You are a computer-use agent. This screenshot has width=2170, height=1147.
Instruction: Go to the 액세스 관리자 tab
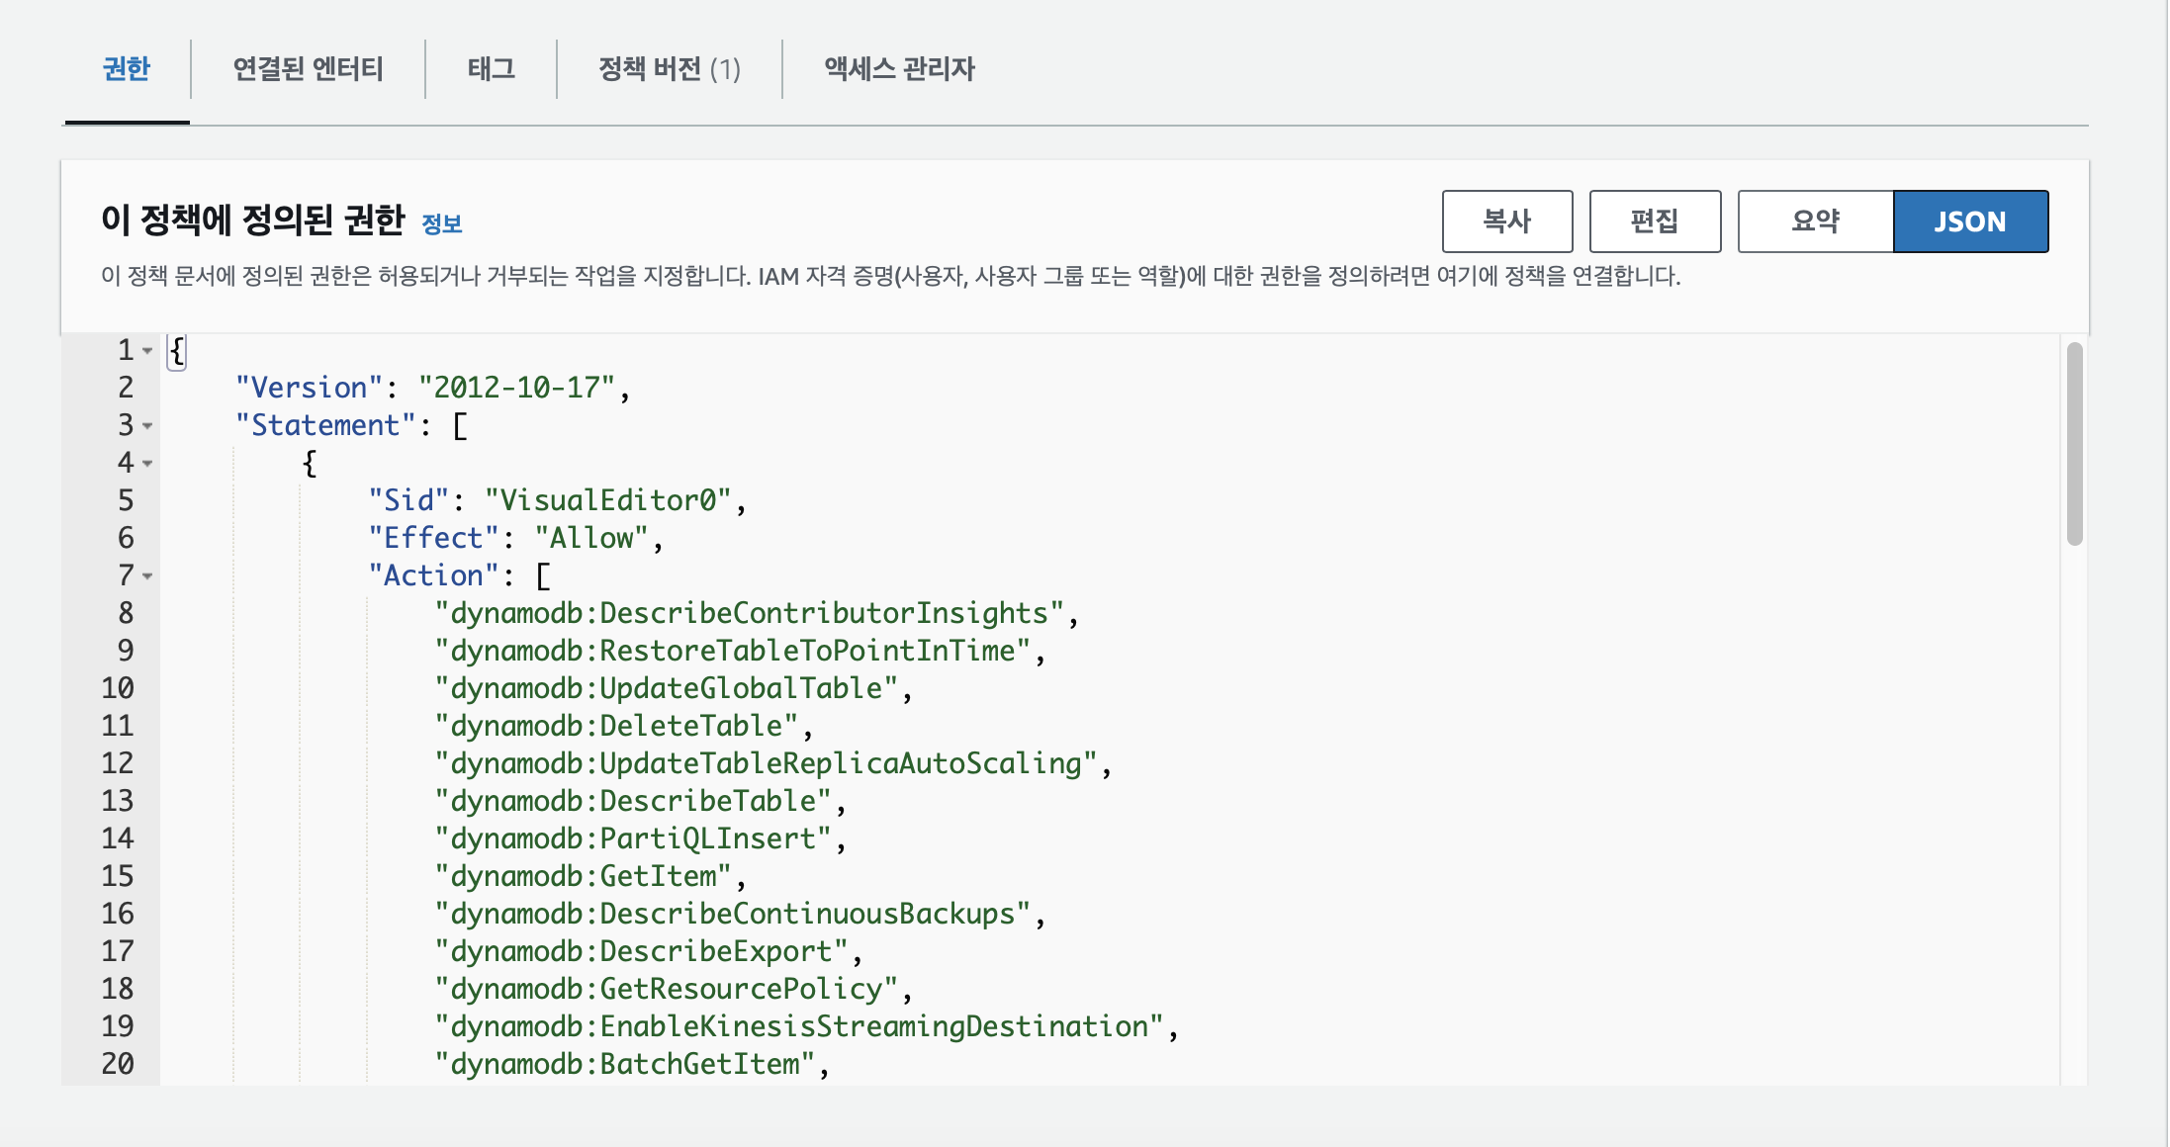(x=899, y=69)
